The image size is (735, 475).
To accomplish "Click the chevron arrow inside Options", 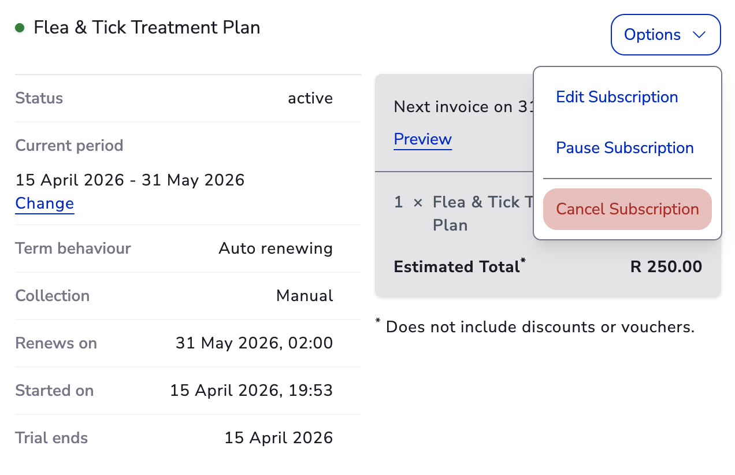I will point(699,35).
